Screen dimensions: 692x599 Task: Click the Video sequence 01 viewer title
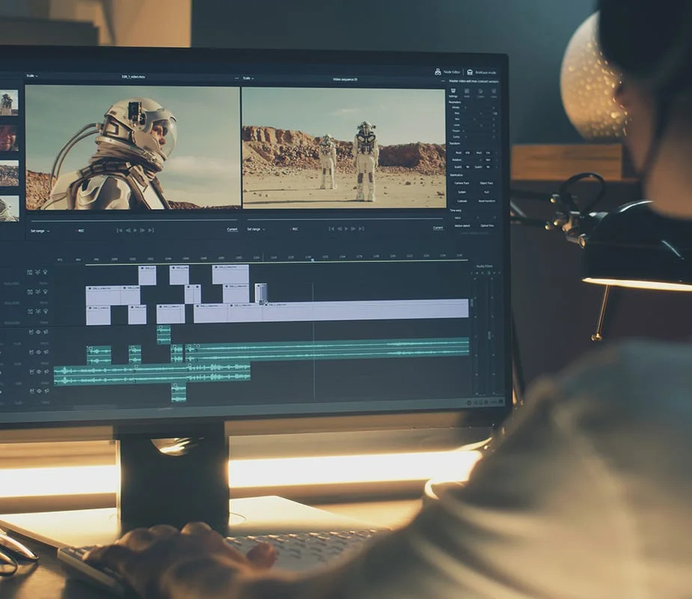(345, 79)
